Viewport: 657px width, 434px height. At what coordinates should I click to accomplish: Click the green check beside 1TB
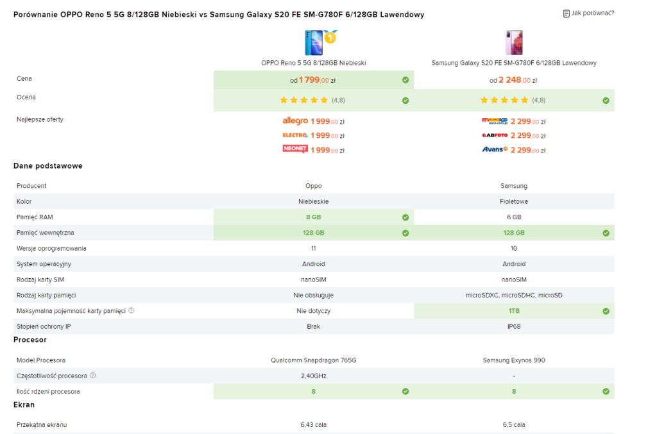(x=606, y=311)
